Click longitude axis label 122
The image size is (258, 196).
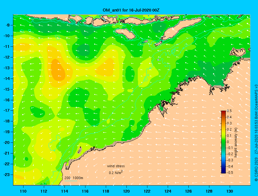(x=147, y=191)
